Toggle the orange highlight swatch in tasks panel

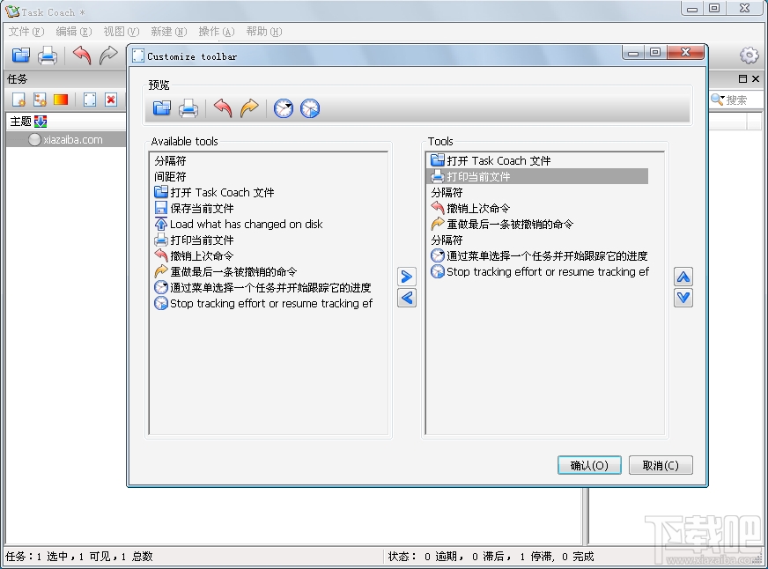pyautogui.click(x=60, y=100)
